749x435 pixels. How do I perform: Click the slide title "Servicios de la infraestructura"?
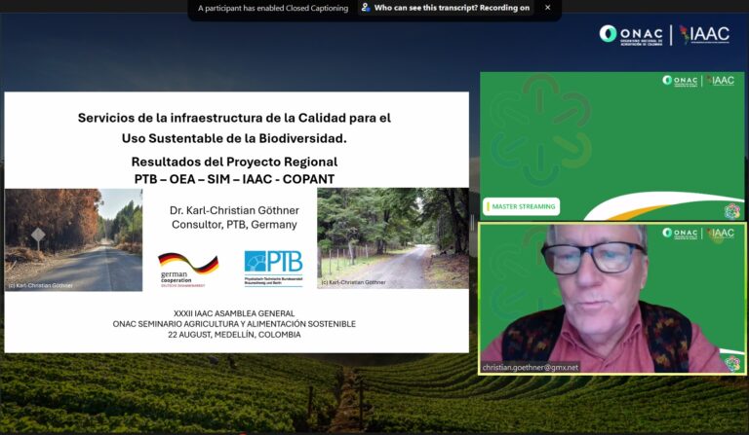pyautogui.click(x=234, y=118)
